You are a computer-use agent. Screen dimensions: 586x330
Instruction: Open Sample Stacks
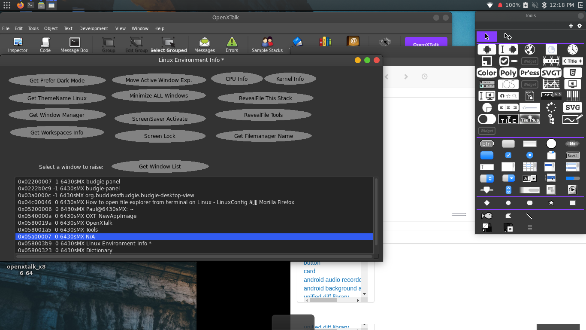[267, 45]
